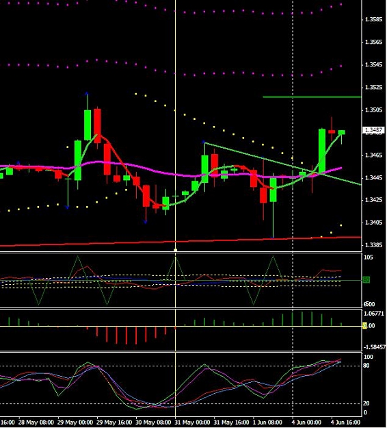Image resolution: width=387 pixels, height=428 pixels.
Task: Click the 4 Jun 16:00 time label
Action: [345, 423]
